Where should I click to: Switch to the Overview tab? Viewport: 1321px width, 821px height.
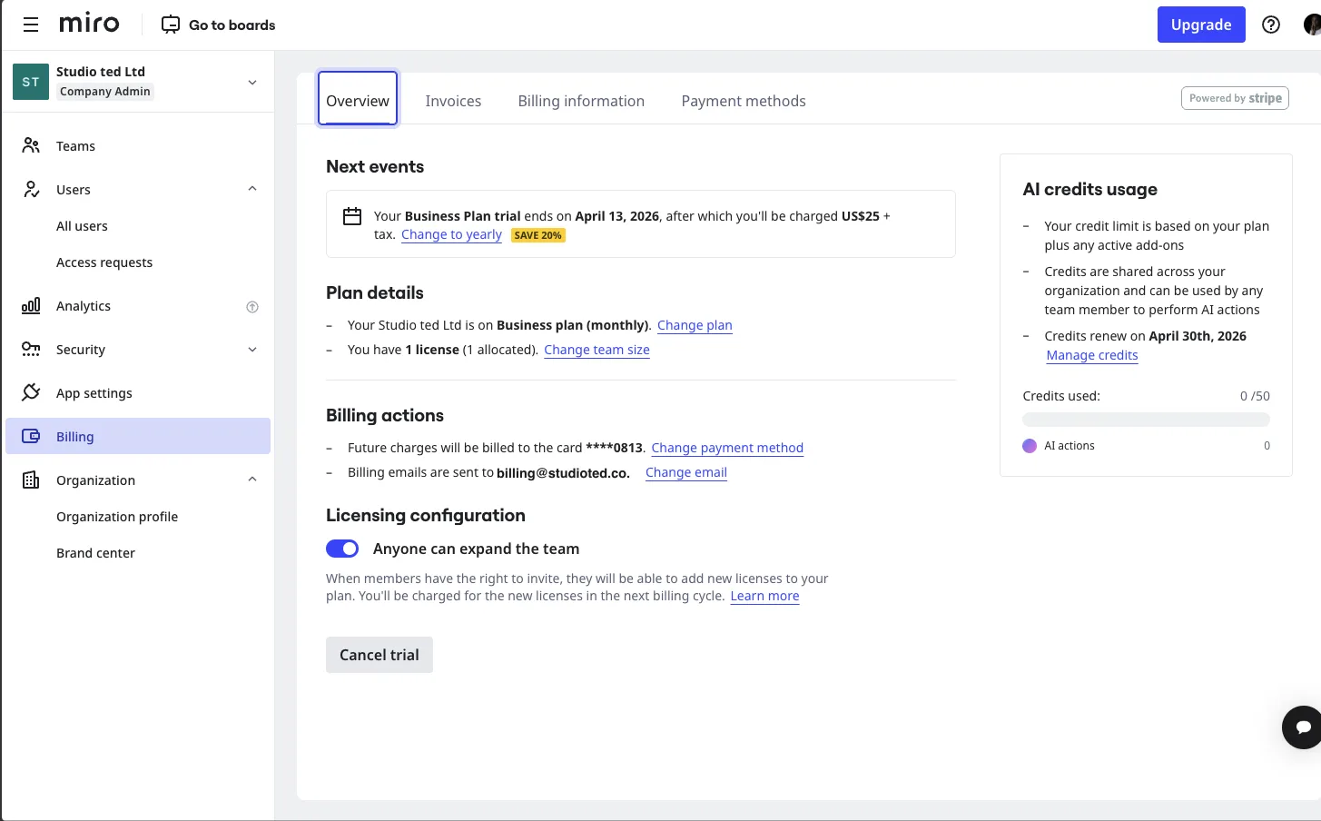358,98
